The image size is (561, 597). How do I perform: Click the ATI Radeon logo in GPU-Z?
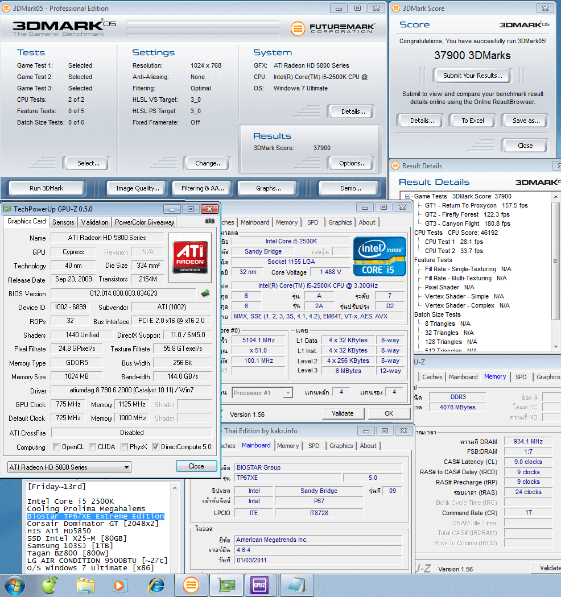coord(190,258)
